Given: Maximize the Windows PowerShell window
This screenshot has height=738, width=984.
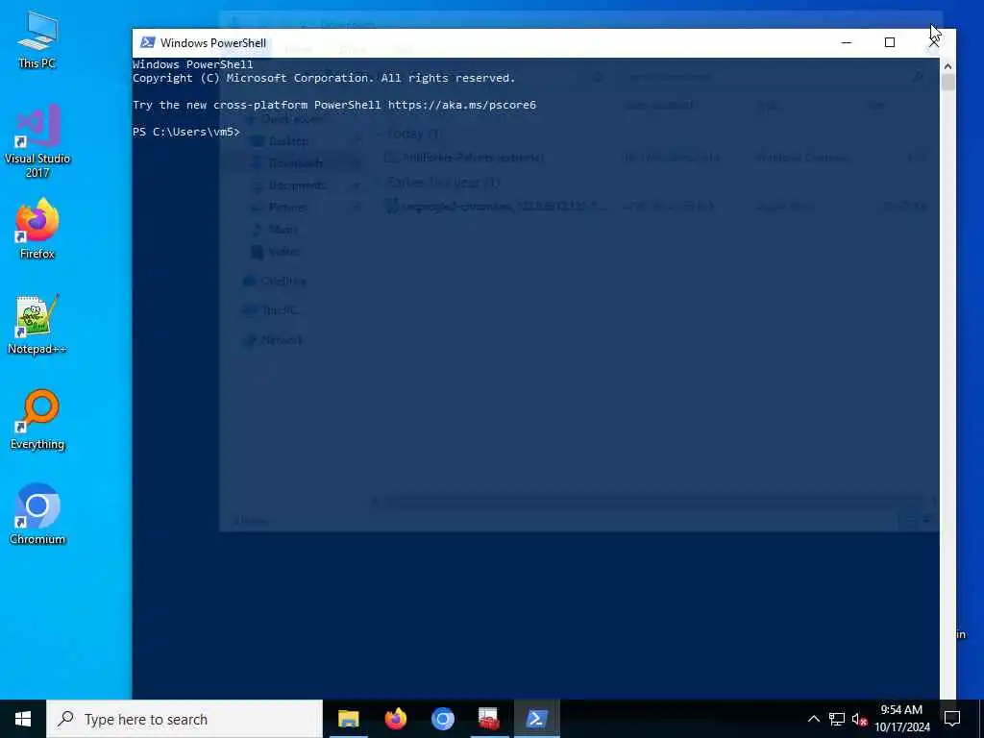Looking at the screenshot, I should [x=889, y=42].
